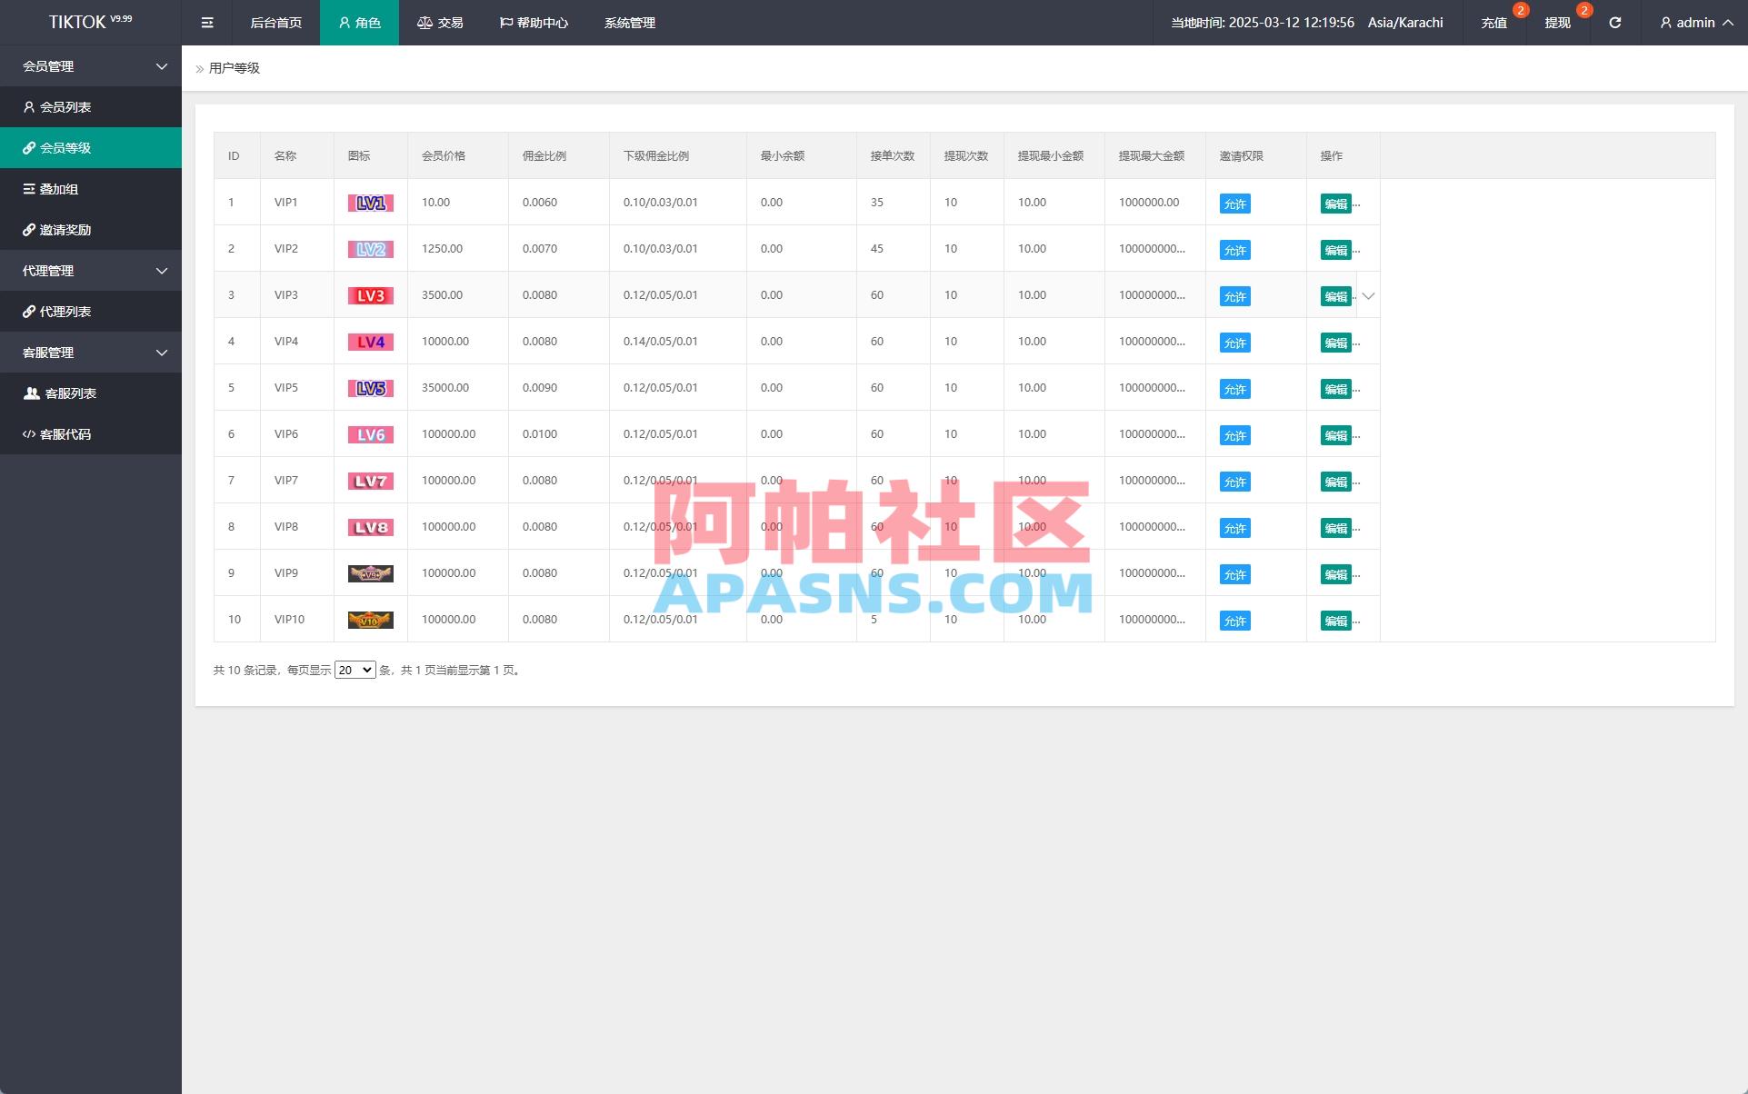Screen dimensions: 1748x1094
Task: Click the sidebar collapse hamburger icon
Action: (x=206, y=23)
